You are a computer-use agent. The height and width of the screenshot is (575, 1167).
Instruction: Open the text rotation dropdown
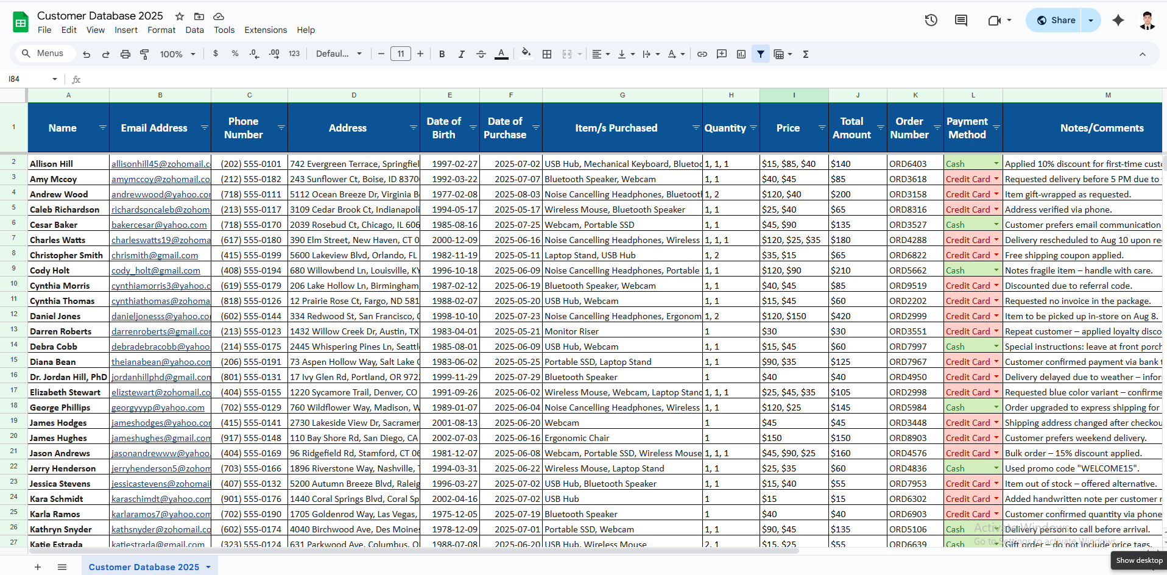pyautogui.click(x=675, y=54)
